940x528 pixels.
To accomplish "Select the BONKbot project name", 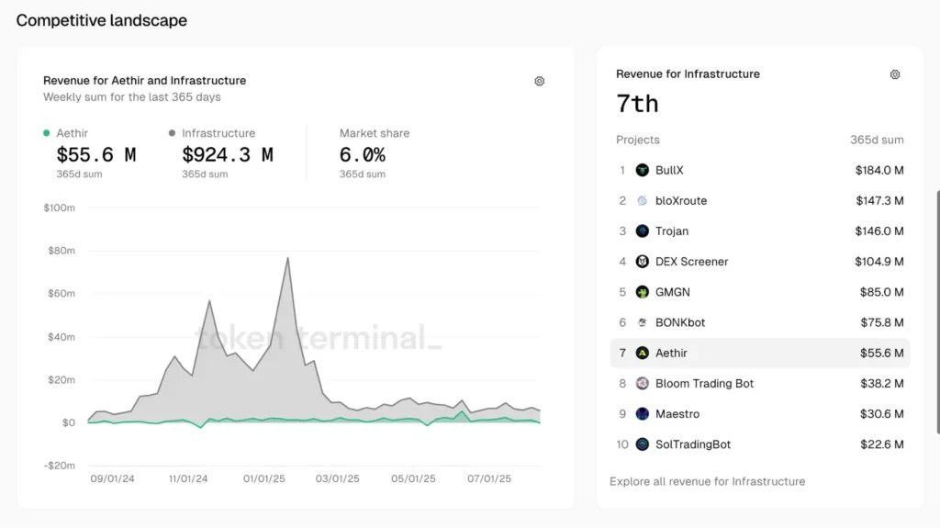I will [x=680, y=323].
